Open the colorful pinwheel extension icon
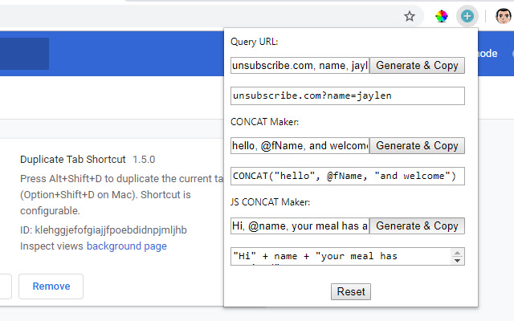Image resolution: width=514 pixels, height=321 pixels. 441,15
